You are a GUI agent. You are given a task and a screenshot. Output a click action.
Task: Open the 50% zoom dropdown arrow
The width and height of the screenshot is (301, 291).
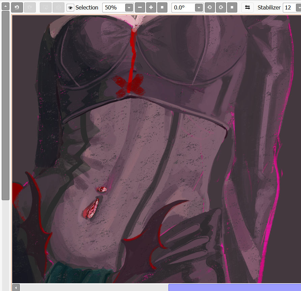[x=129, y=8]
